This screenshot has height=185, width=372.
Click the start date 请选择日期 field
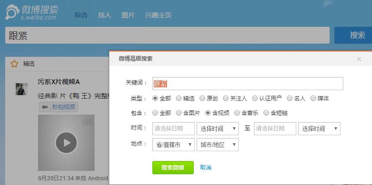(174, 129)
